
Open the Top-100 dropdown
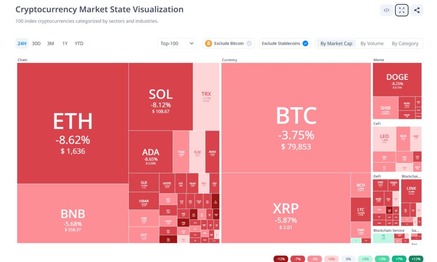pos(177,43)
